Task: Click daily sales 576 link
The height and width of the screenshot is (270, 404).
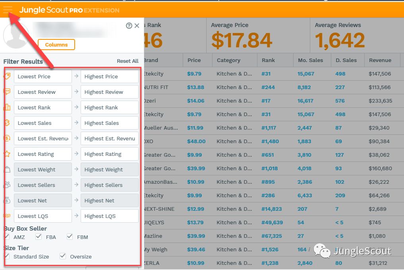Action: [x=340, y=101]
